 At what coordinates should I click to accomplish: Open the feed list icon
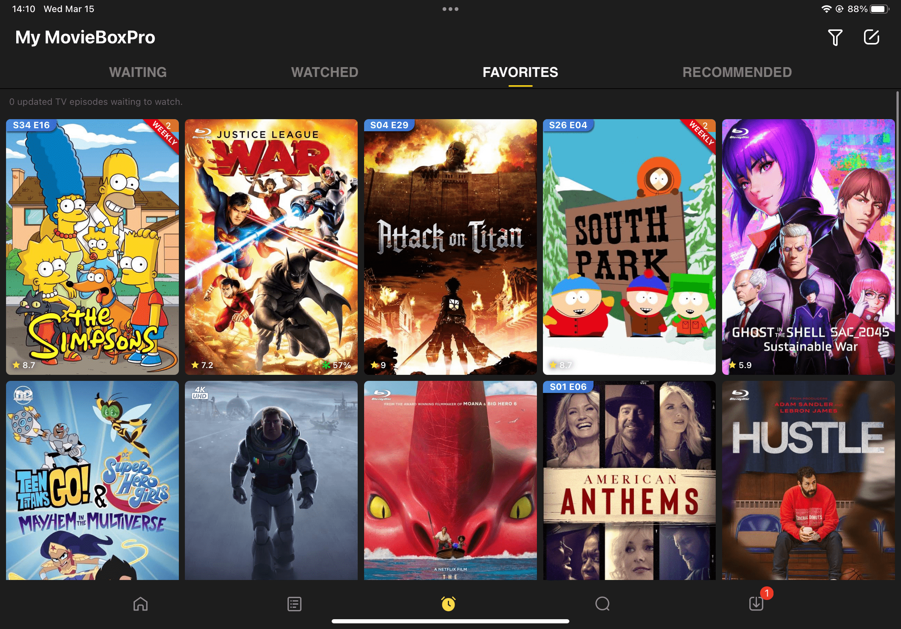click(x=294, y=604)
